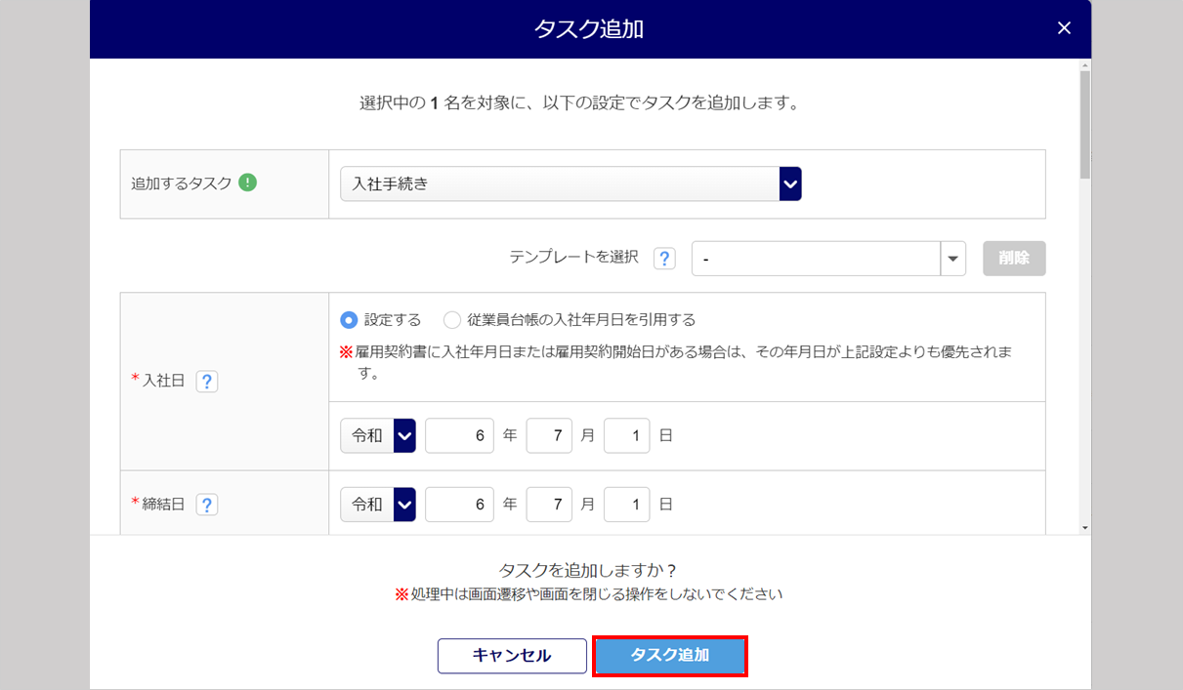Click the 入社日 month input field
This screenshot has width=1183, height=690.
(549, 435)
